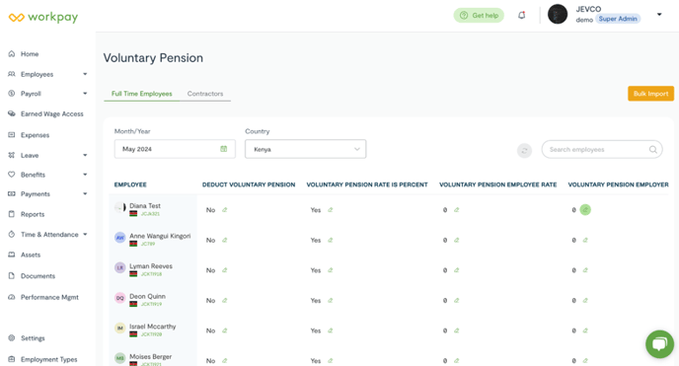Image resolution: width=679 pixels, height=366 pixels.
Task: Edit Diana Test employee rate
Action: coord(456,210)
